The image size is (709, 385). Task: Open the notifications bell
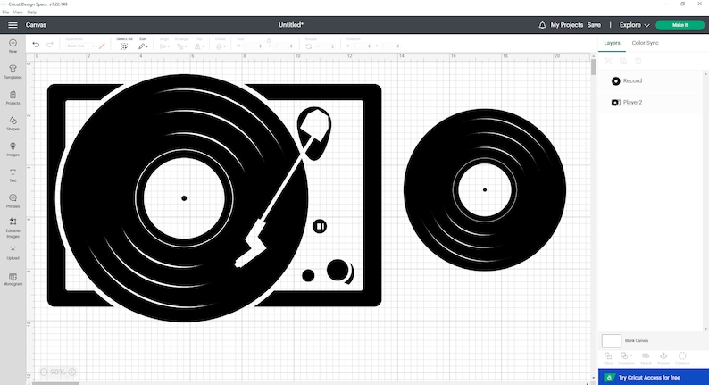coord(542,25)
